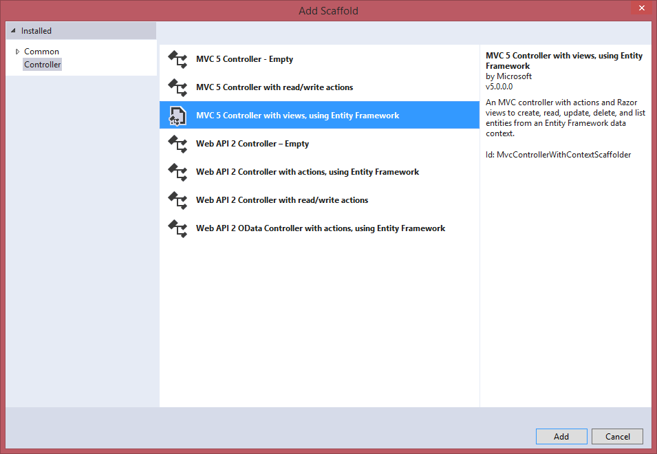Choose Web API 2 Controller – Empty text
Screen dimensions: 657x454
(x=252, y=144)
